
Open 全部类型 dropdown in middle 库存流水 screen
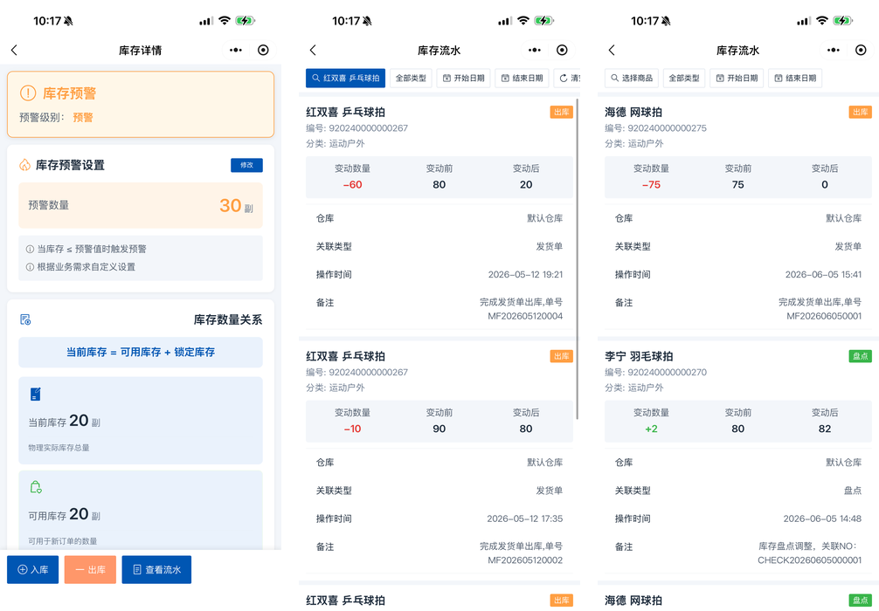(x=411, y=79)
